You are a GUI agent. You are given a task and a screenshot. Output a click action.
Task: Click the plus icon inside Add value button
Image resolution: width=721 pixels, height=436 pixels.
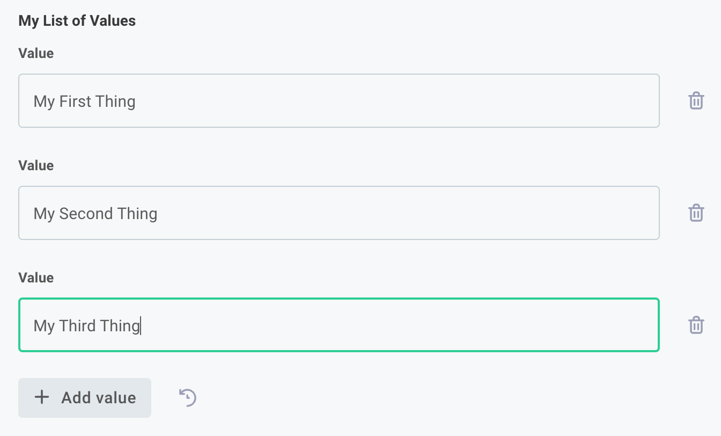point(41,397)
